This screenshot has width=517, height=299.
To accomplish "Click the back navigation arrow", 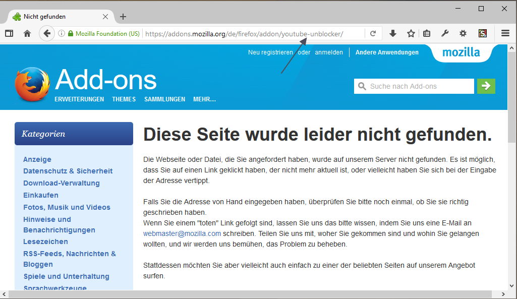I will pyautogui.click(x=47, y=33).
